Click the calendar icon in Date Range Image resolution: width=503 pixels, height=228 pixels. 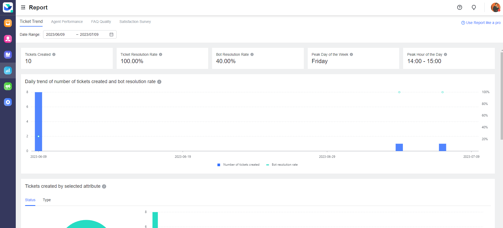coord(111,34)
